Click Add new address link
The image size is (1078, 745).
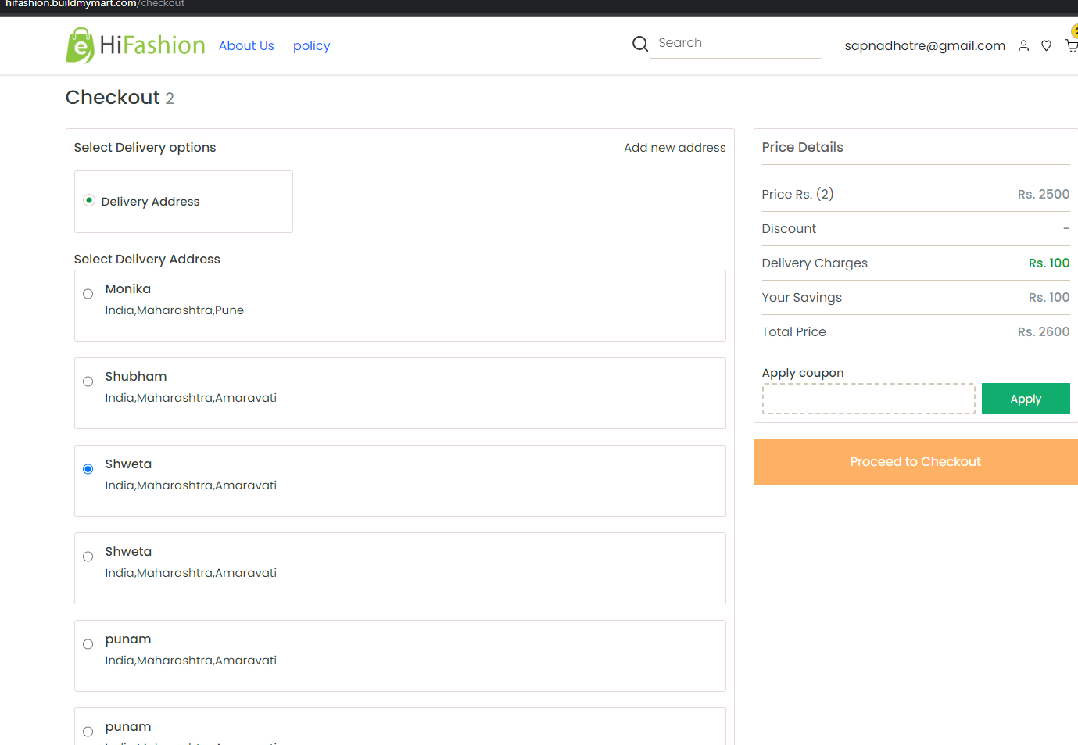click(x=675, y=148)
